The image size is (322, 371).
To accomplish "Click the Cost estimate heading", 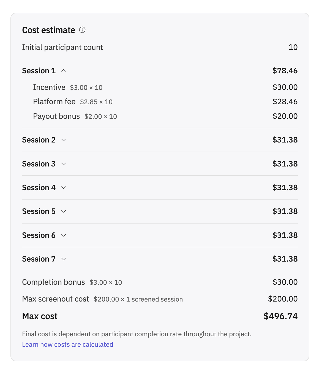I will [x=49, y=30].
